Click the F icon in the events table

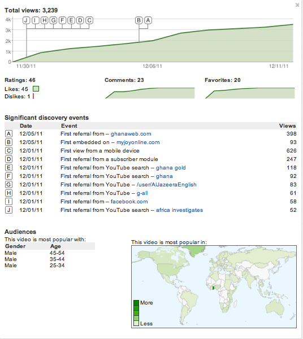[8, 176]
